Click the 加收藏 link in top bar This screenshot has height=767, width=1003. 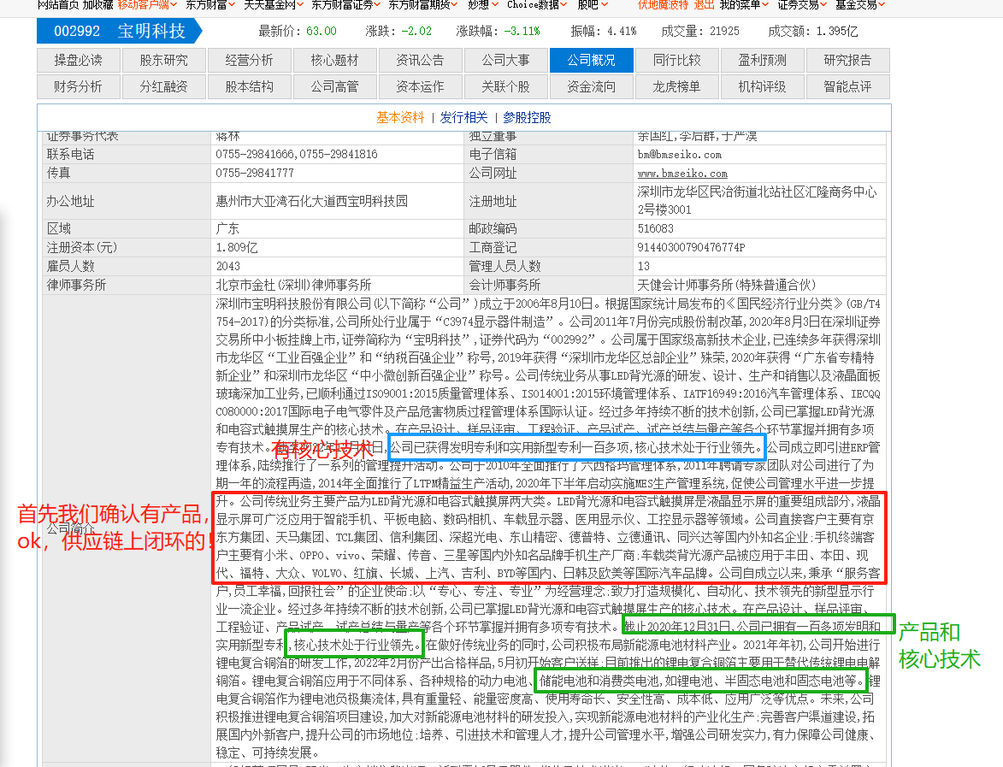(97, 5)
